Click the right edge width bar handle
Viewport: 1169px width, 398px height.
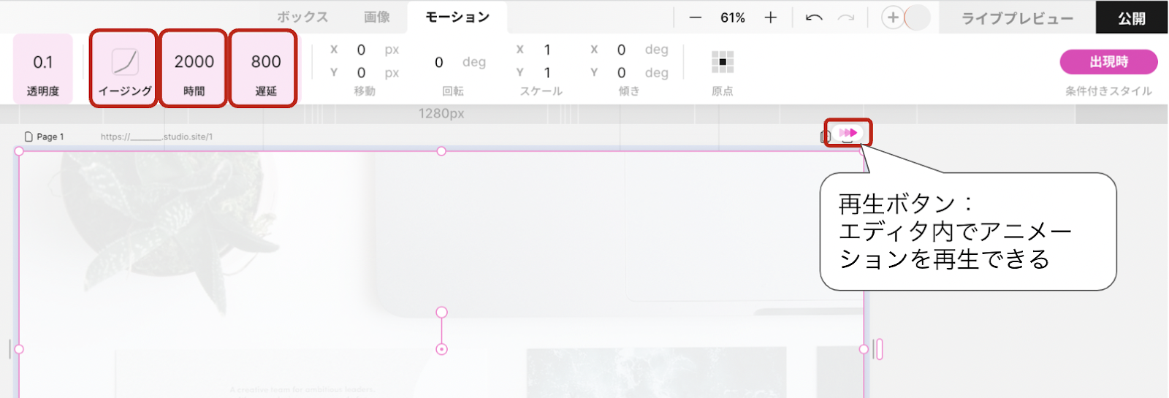coord(878,349)
